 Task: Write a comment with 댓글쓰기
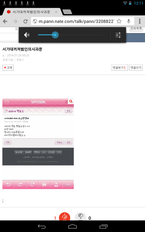pyautogui.click(x=136, y=67)
